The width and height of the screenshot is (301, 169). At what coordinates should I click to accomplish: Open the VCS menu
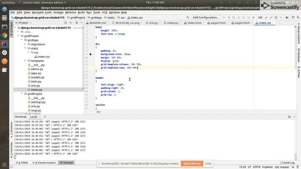(104, 12)
